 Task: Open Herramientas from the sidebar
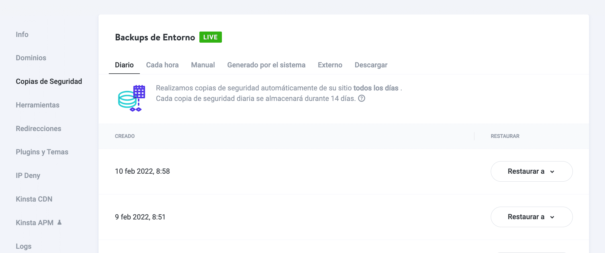38,105
